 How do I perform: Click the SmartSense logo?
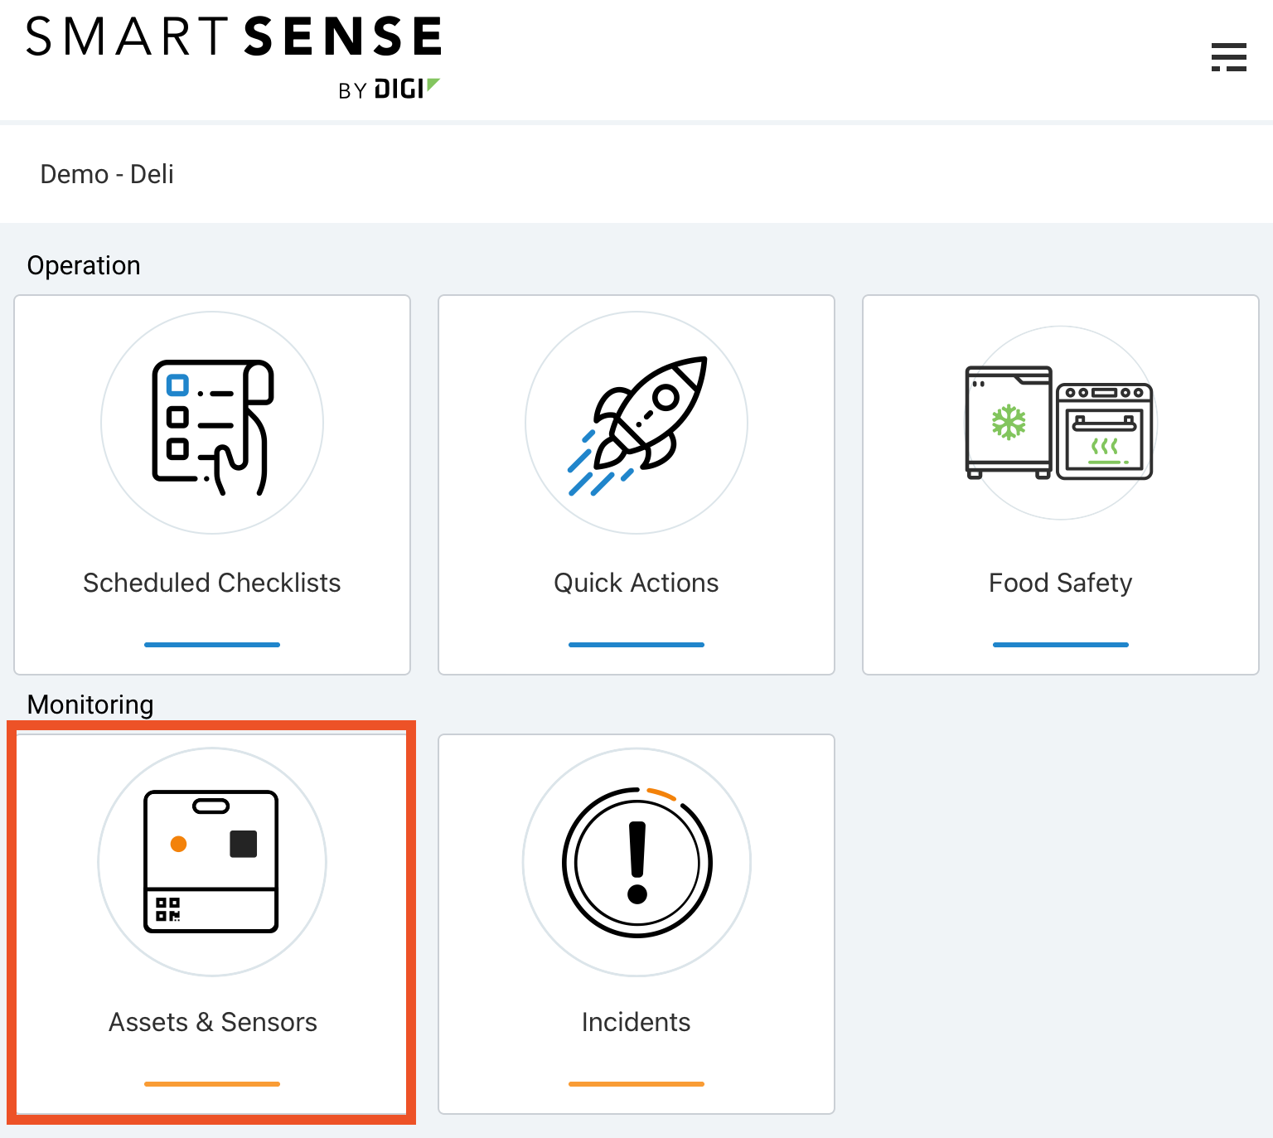(233, 35)
